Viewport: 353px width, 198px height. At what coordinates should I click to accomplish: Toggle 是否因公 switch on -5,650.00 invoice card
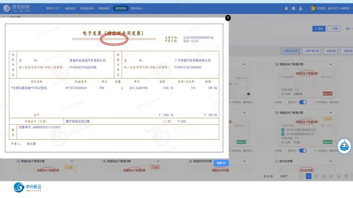303,102
